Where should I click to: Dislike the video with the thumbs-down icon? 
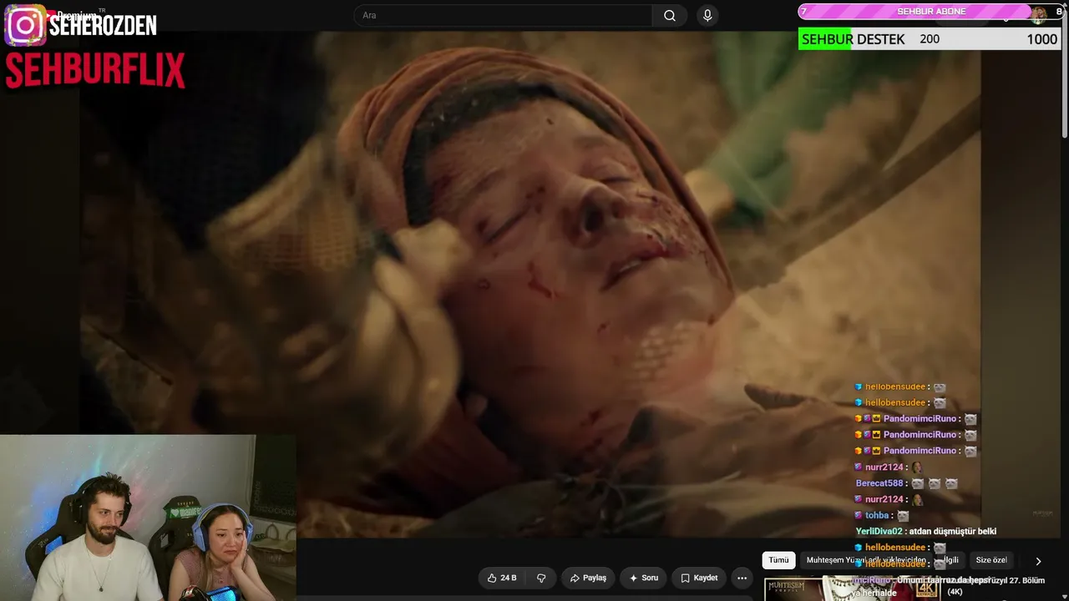coord(541,578)
